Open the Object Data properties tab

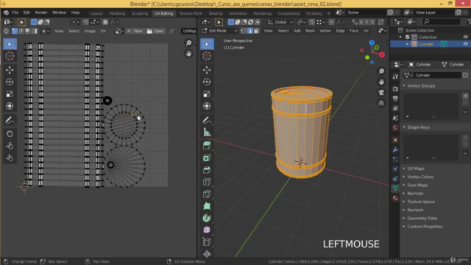coord(395,188)
